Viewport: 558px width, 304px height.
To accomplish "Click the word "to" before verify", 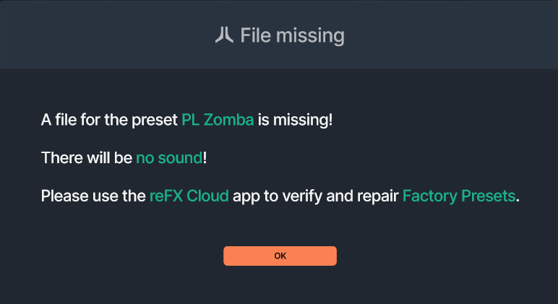I will click(x=272, y=196).
